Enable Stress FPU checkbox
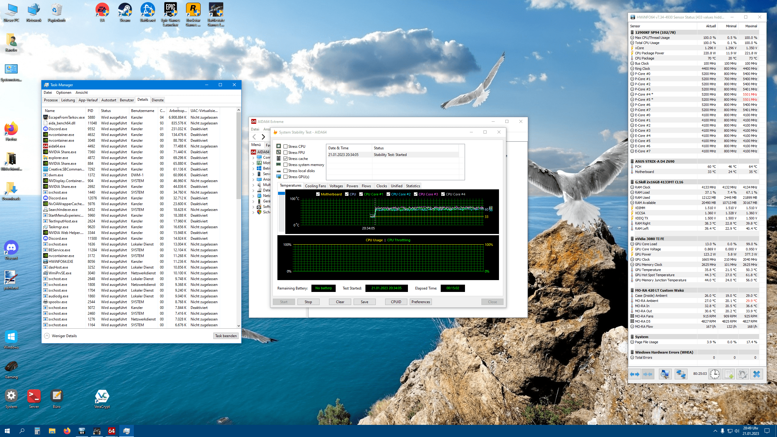The height and width of the screenshot is (437, 777). (x=285, y=152)
